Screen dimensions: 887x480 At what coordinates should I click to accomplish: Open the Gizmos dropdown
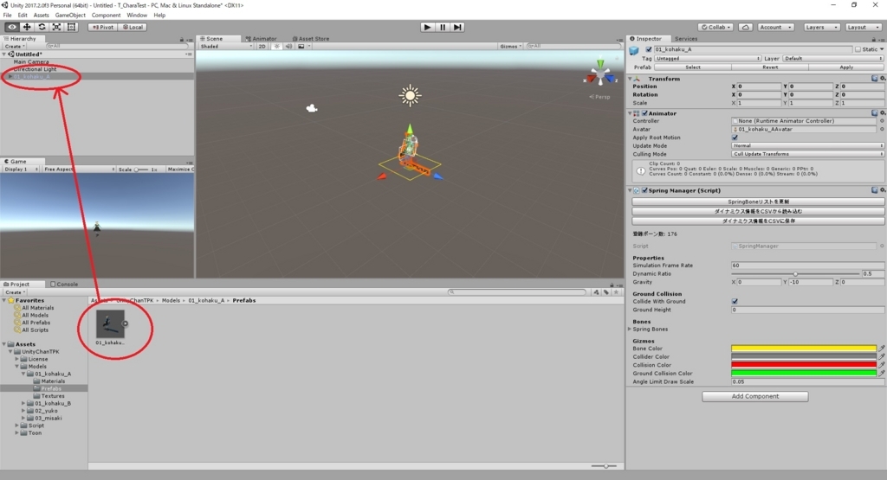point(511,47)
